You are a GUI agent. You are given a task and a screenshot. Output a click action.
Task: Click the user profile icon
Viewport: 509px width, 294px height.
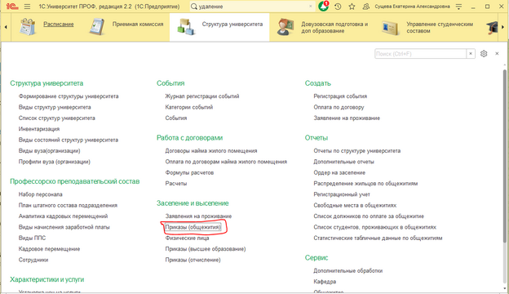coord(365,7)
